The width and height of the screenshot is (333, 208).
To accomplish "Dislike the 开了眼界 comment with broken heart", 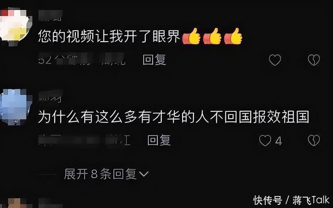I will pos(314,60).
